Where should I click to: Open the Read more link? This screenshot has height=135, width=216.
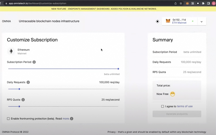[x=66, y=119]
